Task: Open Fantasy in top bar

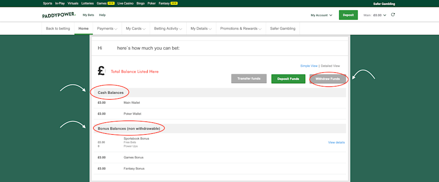Action: pyautogui.click(x=164, y=4)
